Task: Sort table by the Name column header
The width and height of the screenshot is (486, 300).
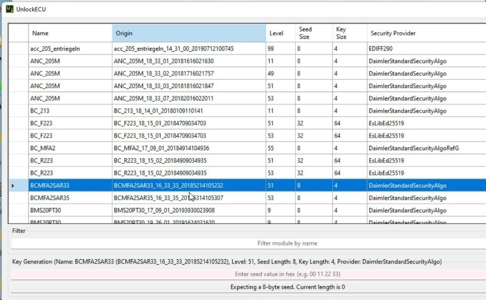Action: point(70,33)
